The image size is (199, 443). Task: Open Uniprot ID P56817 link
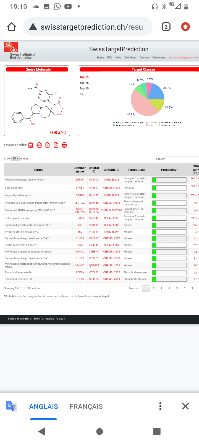click(x=94, y=188)
